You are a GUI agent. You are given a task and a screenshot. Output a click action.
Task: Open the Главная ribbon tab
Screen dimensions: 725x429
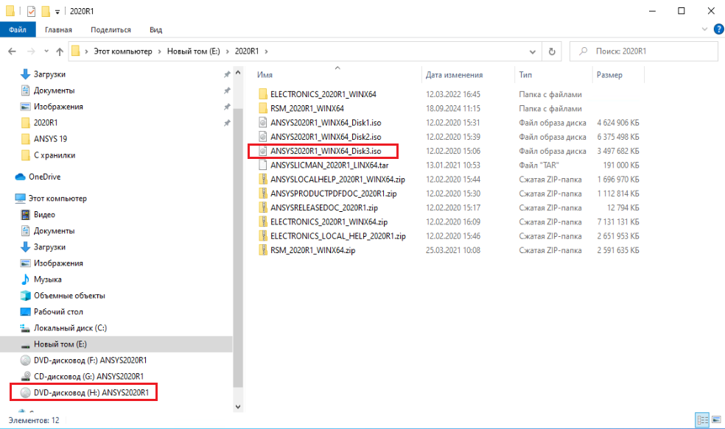tap(58, 29)
